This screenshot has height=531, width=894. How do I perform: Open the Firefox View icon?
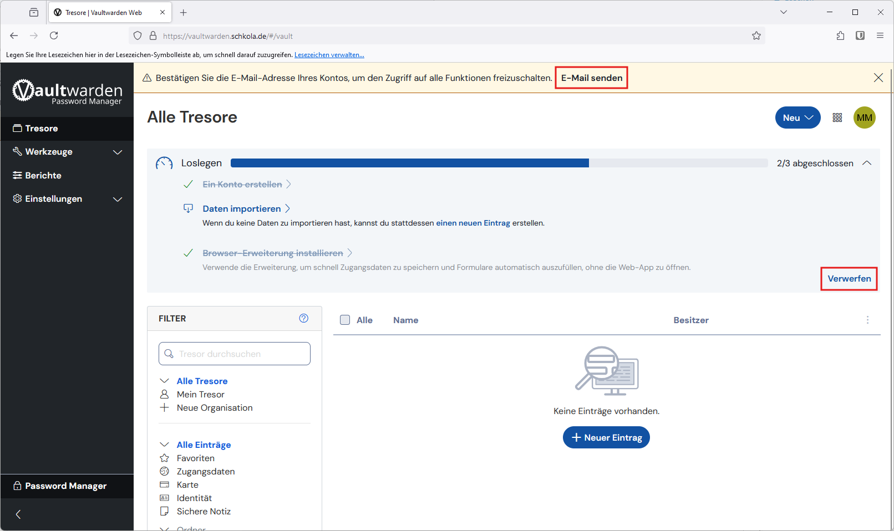coord(34,12)
